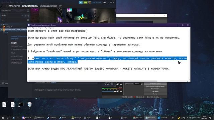
Task: Click the Notepad title bar document icon
Action: tap(29, 25)
